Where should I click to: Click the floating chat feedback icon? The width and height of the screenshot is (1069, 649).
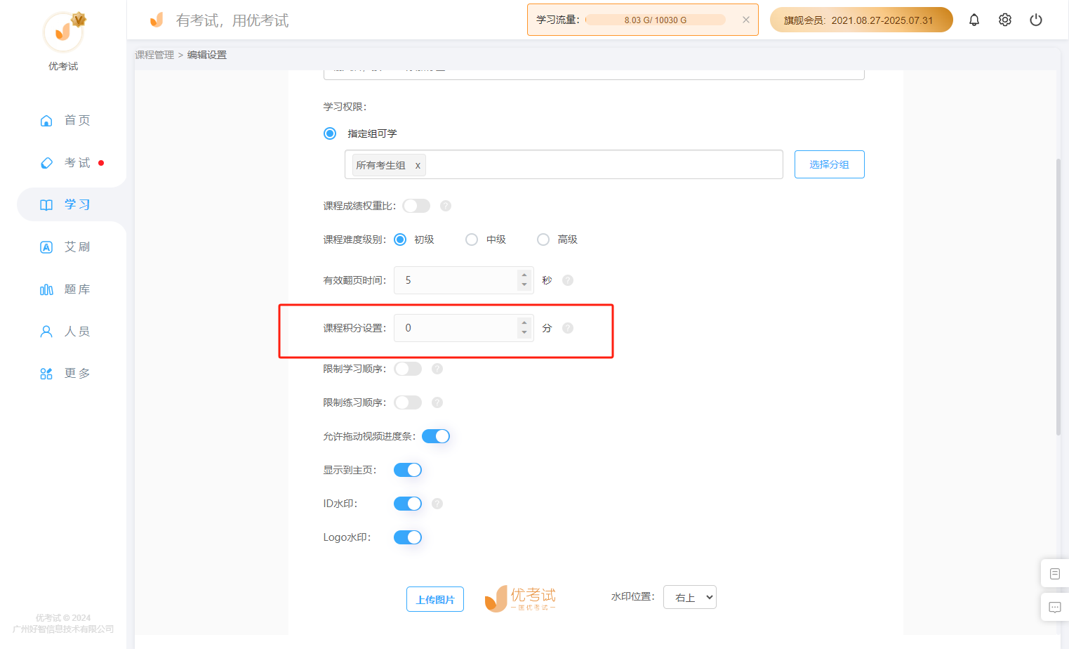[x=1054, y=608]
